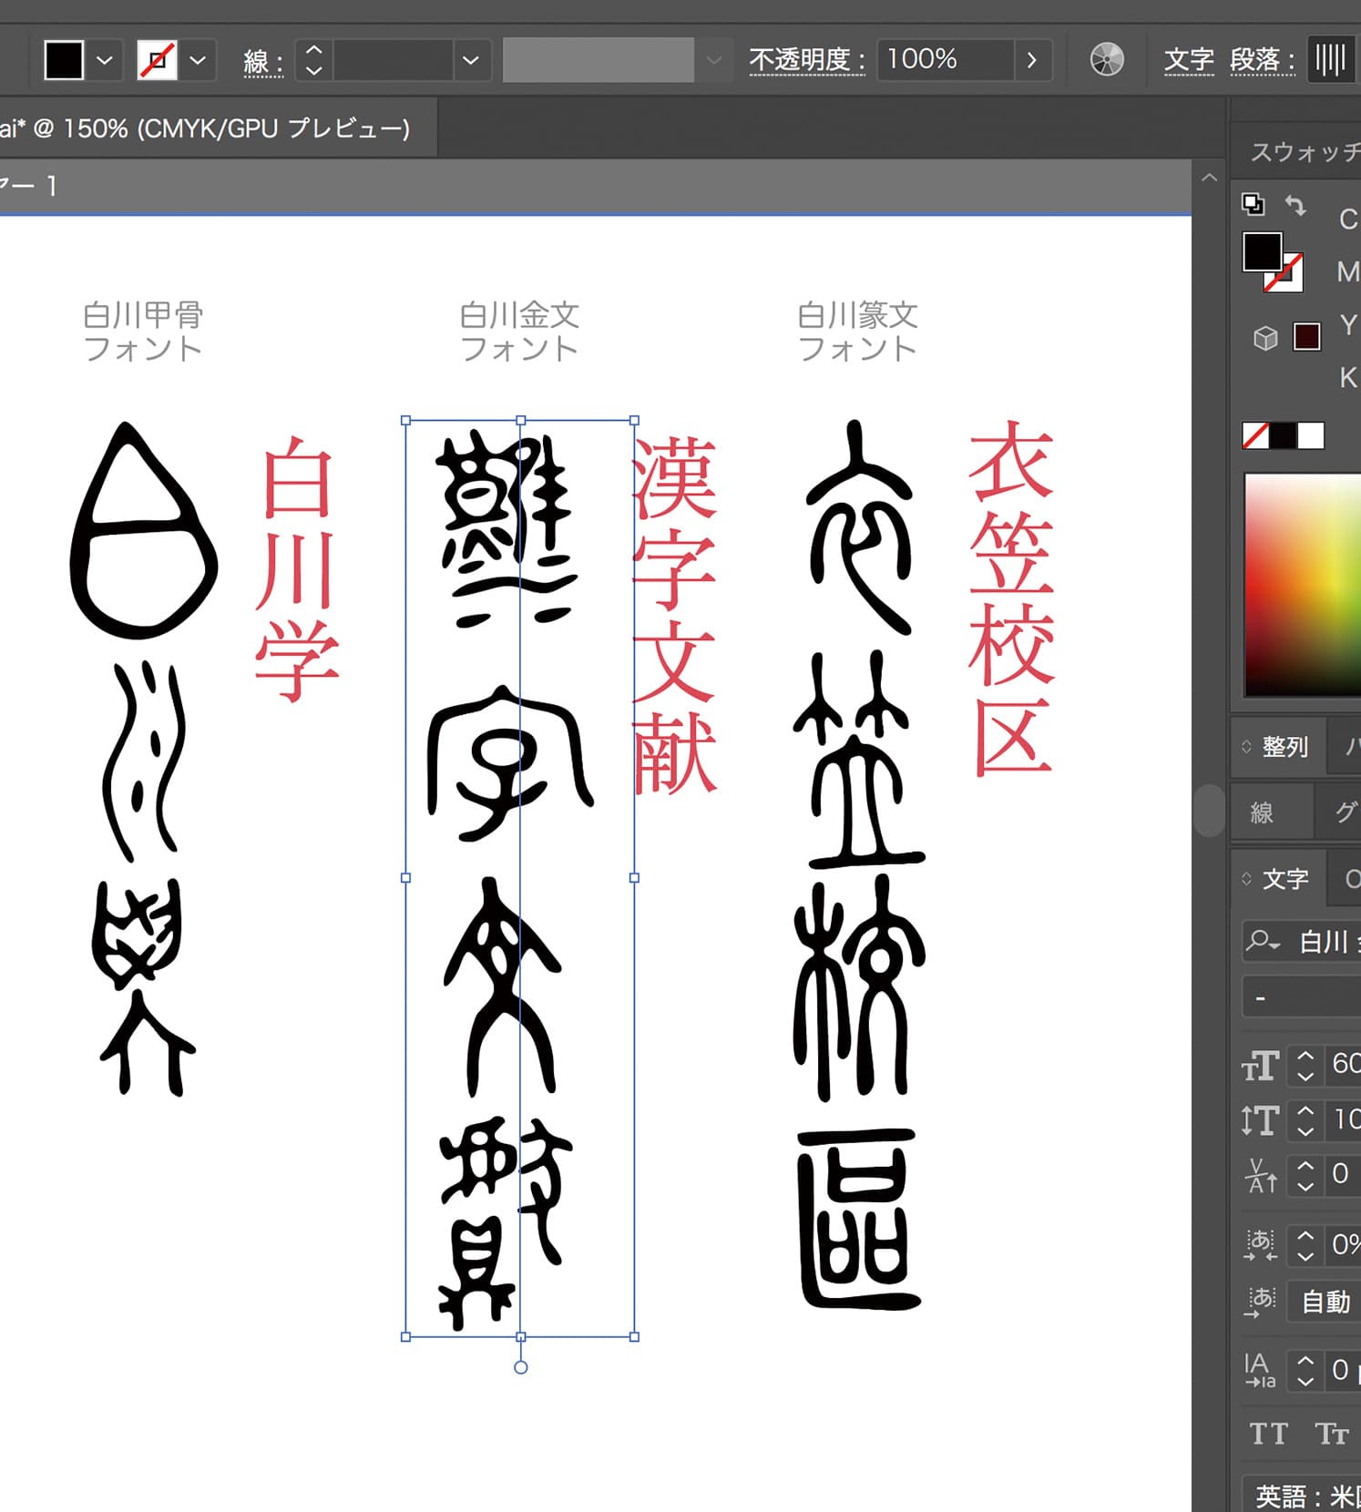Pick a color from the spectrum ramp

point(1303,583)
